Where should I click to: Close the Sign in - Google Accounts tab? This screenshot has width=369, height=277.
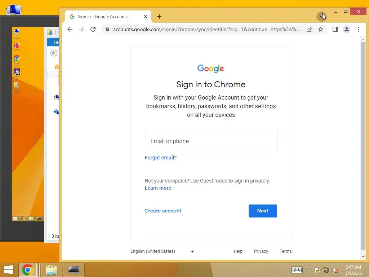coord(146,17)
